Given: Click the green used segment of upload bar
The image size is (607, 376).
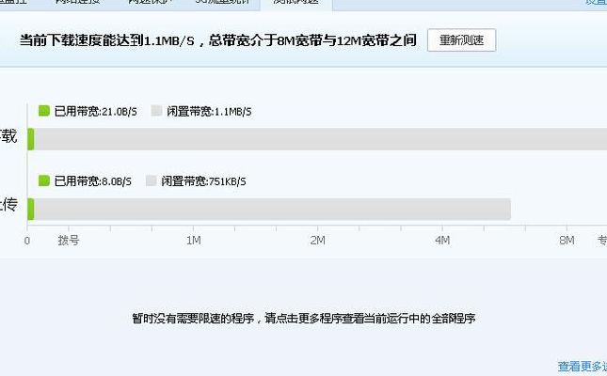Looking at the screenshot, I should 31,209.
